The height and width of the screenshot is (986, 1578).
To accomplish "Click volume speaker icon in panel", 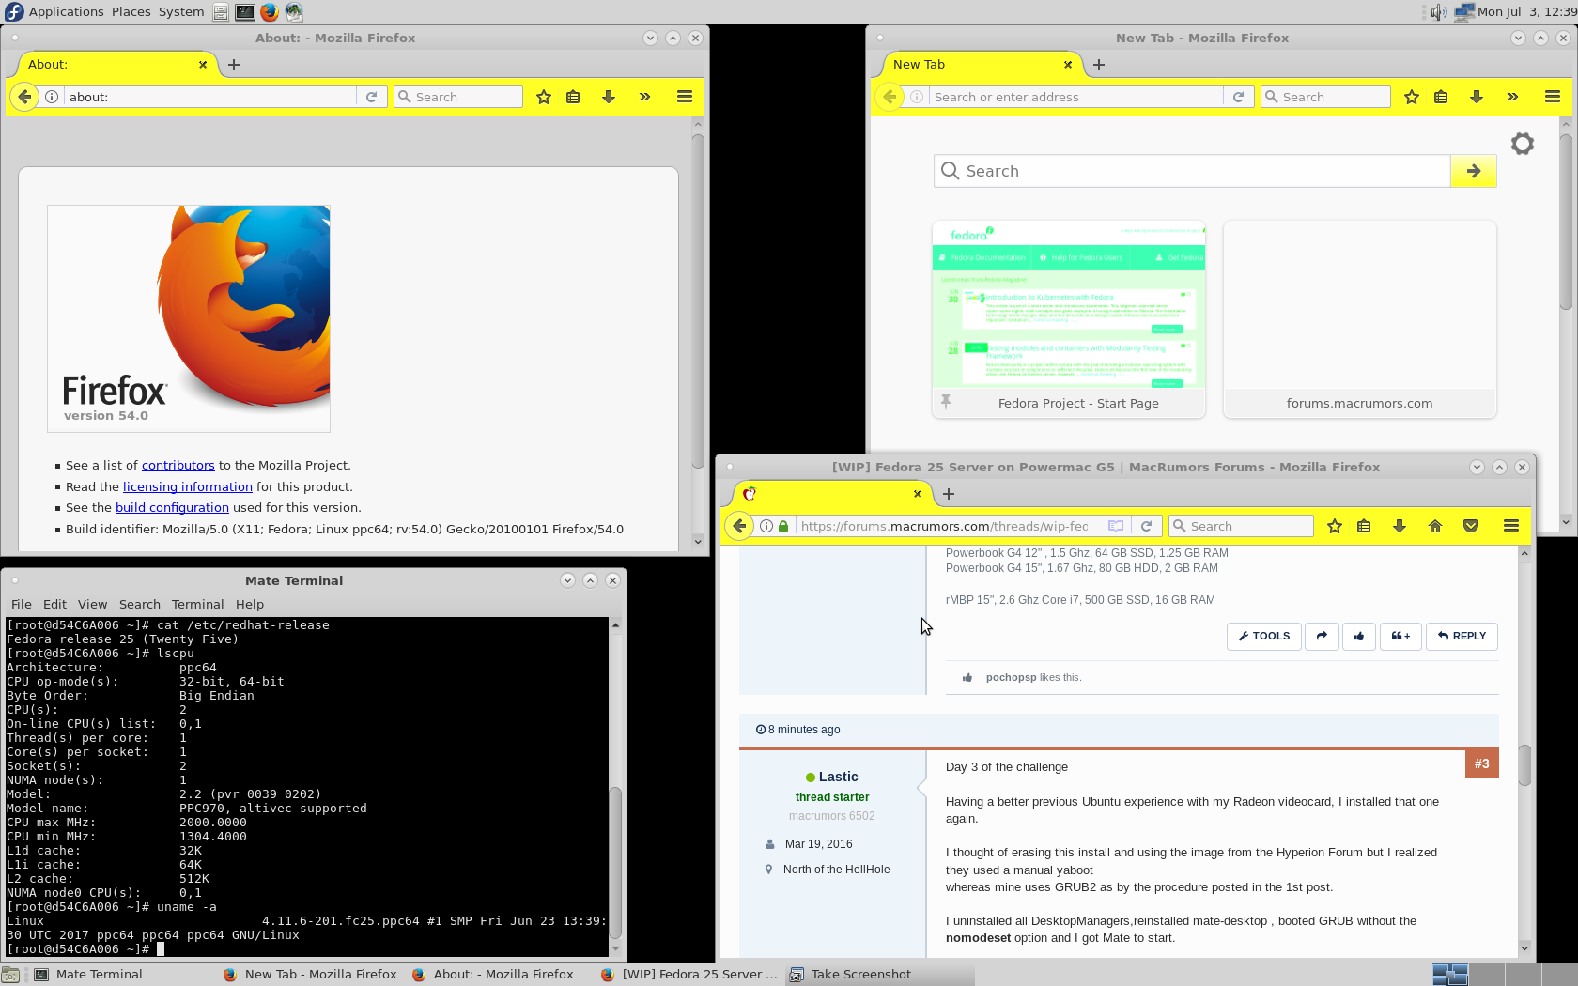I will (x=1438, y=11).
